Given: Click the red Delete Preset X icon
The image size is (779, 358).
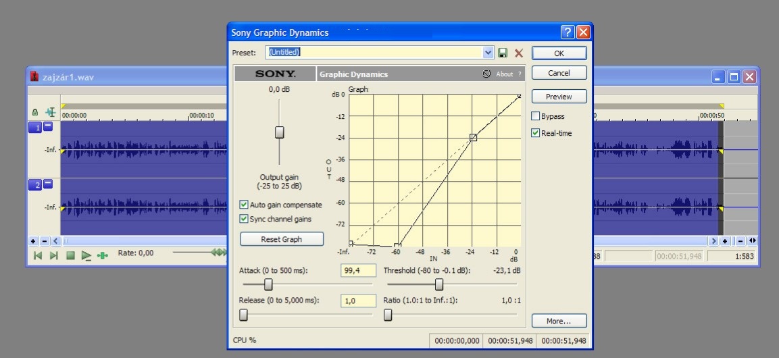Looking at the screenshot, I should (519, 53).
